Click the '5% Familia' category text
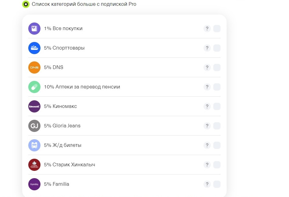This screenshot has width=289, height=197. click(57, 184)
